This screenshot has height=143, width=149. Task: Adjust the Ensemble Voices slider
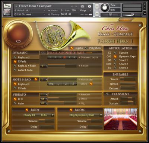(x=128, y=79)
